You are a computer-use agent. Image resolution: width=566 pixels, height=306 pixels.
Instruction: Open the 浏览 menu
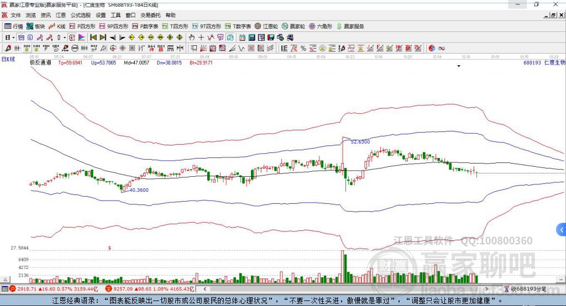coord(31,15)
